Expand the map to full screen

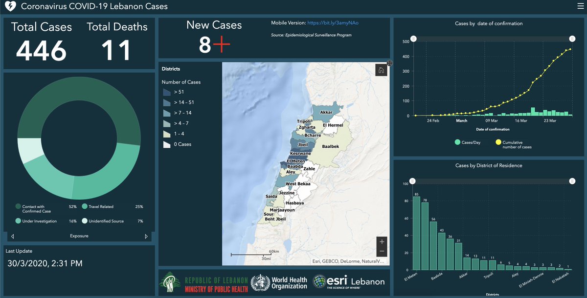[x=389, y=63]
